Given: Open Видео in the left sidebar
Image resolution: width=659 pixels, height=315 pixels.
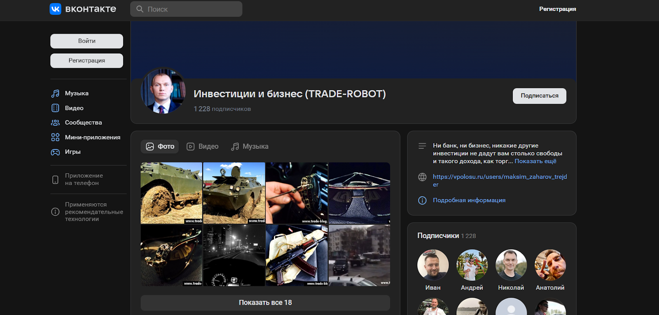Looking at the screenshot, I should click(74, 108).
